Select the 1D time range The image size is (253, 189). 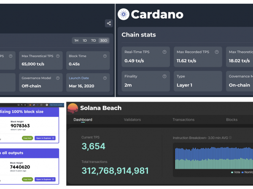click(85, 40)
